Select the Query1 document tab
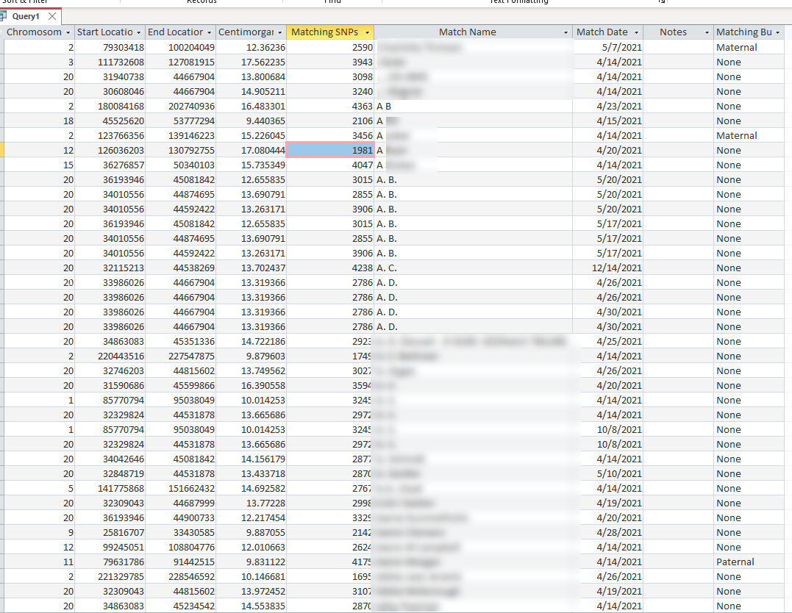792x613 pixels. point(26,15)
